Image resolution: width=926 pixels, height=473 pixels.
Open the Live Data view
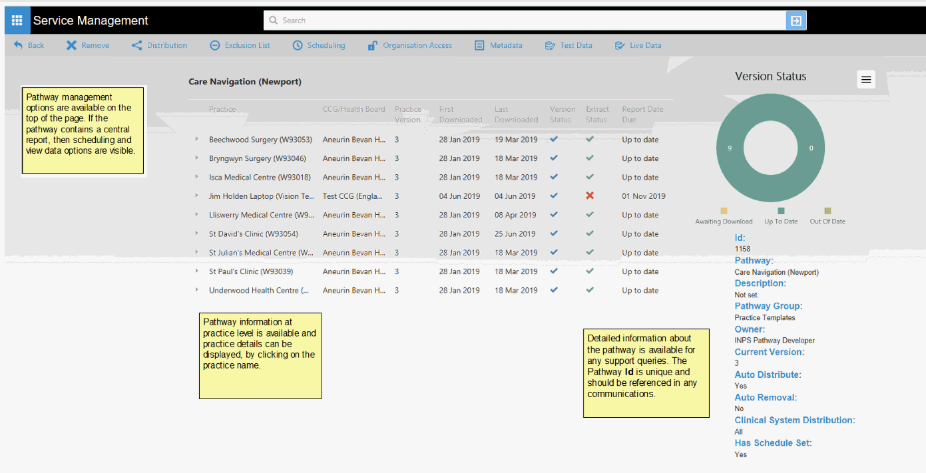point(638,45)
